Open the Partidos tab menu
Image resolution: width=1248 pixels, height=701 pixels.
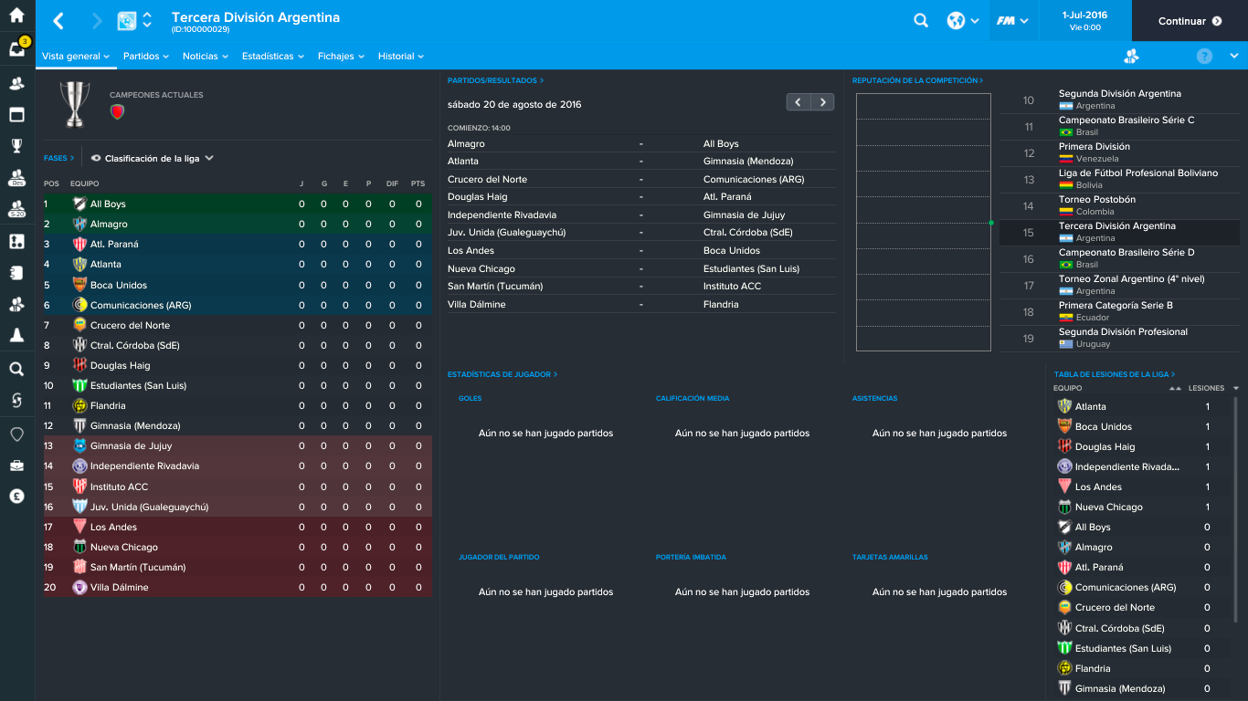pyautogui.click(x=146, y=56)
